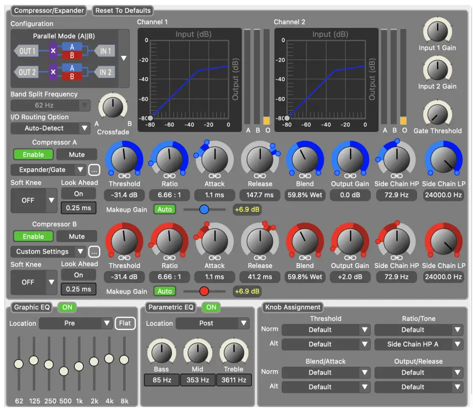Click the chain link icon under Compressor B Ratio

(169, 257)
